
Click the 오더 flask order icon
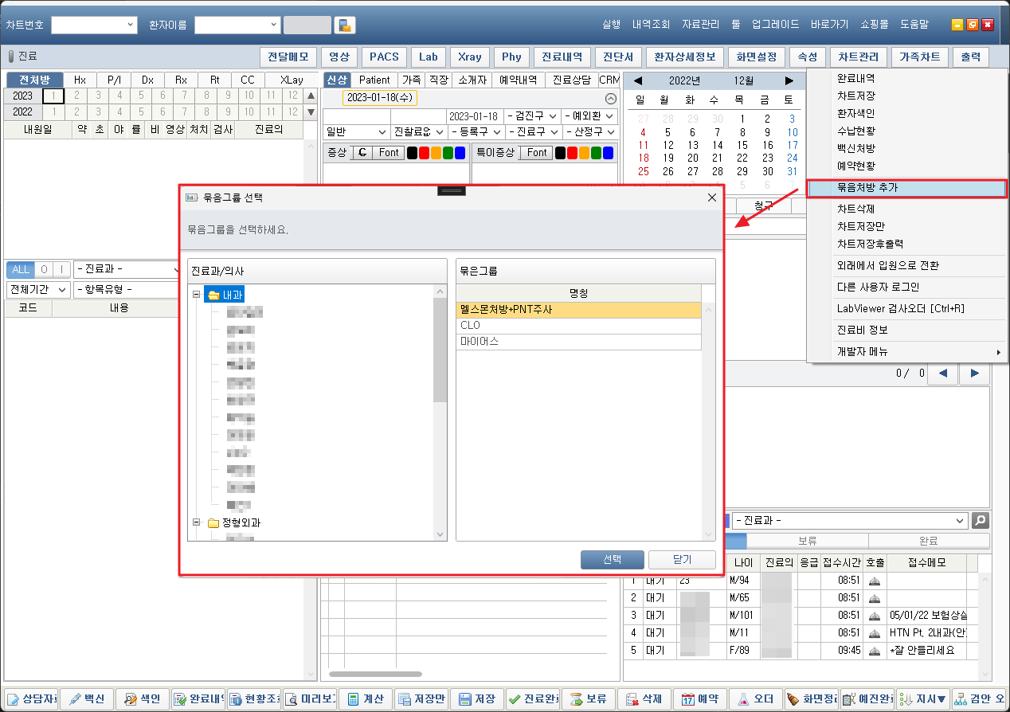click(x=755, y=699)
